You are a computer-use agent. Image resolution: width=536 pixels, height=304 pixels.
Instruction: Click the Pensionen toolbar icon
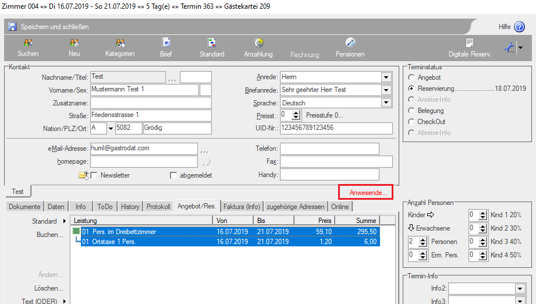350,43
